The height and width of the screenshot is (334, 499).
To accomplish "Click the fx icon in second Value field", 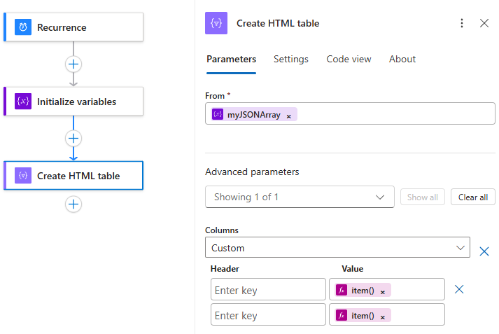I will [342, 315].
